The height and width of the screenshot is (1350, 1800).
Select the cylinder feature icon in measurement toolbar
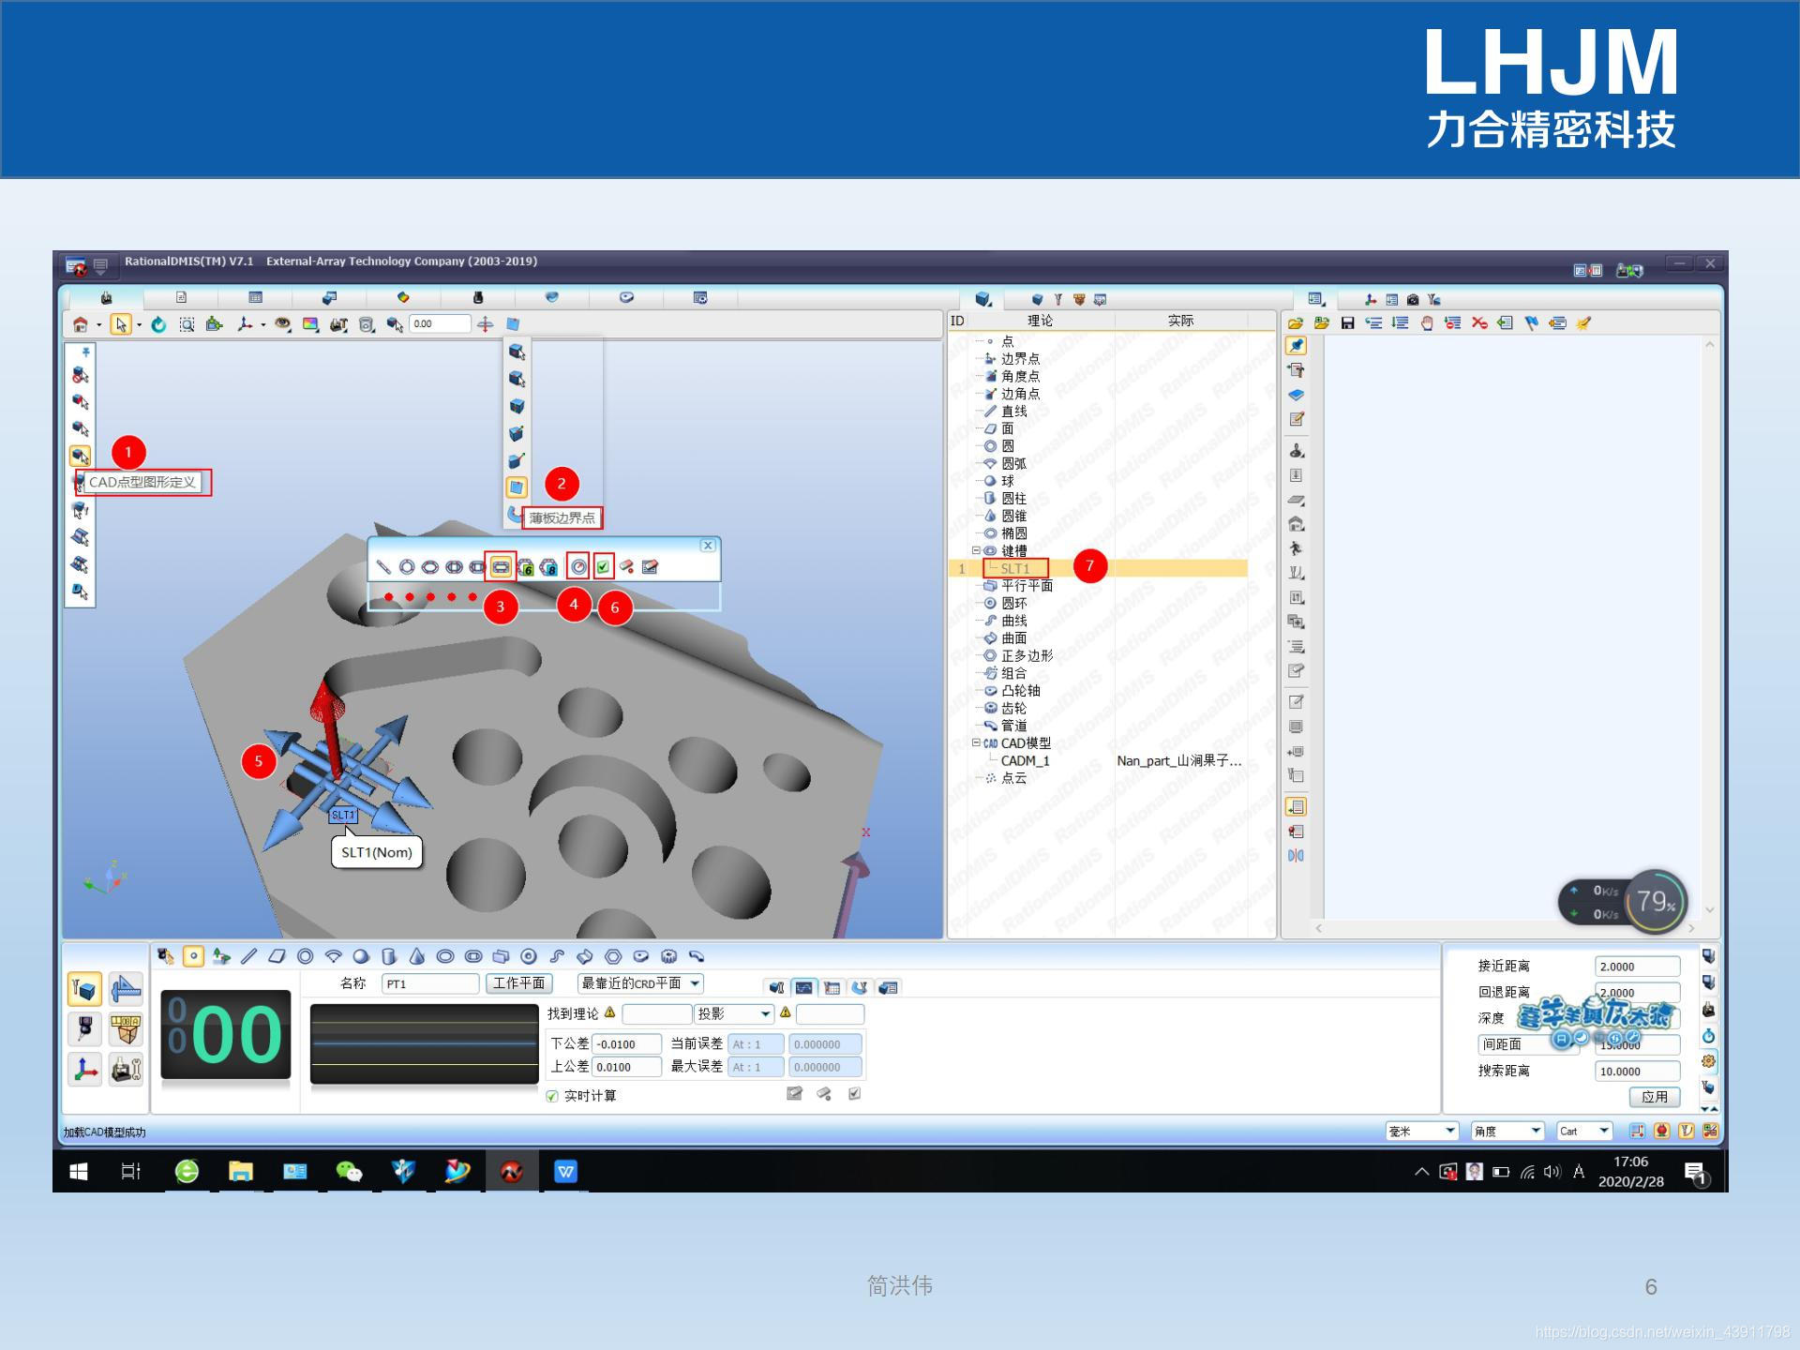(389, 956)
